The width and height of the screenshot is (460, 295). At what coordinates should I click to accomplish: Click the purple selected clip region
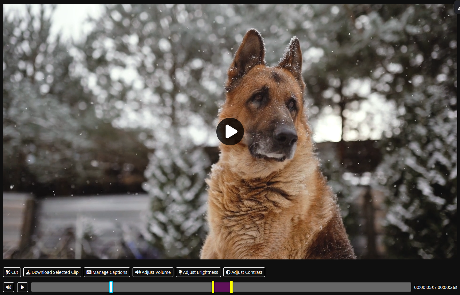coord(222,287)
